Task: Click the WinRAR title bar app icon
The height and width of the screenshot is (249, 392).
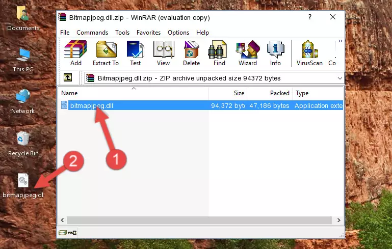Action: coord(62,17)
